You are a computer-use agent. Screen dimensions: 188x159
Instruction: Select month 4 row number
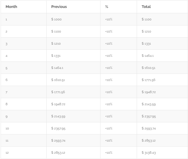6,56
